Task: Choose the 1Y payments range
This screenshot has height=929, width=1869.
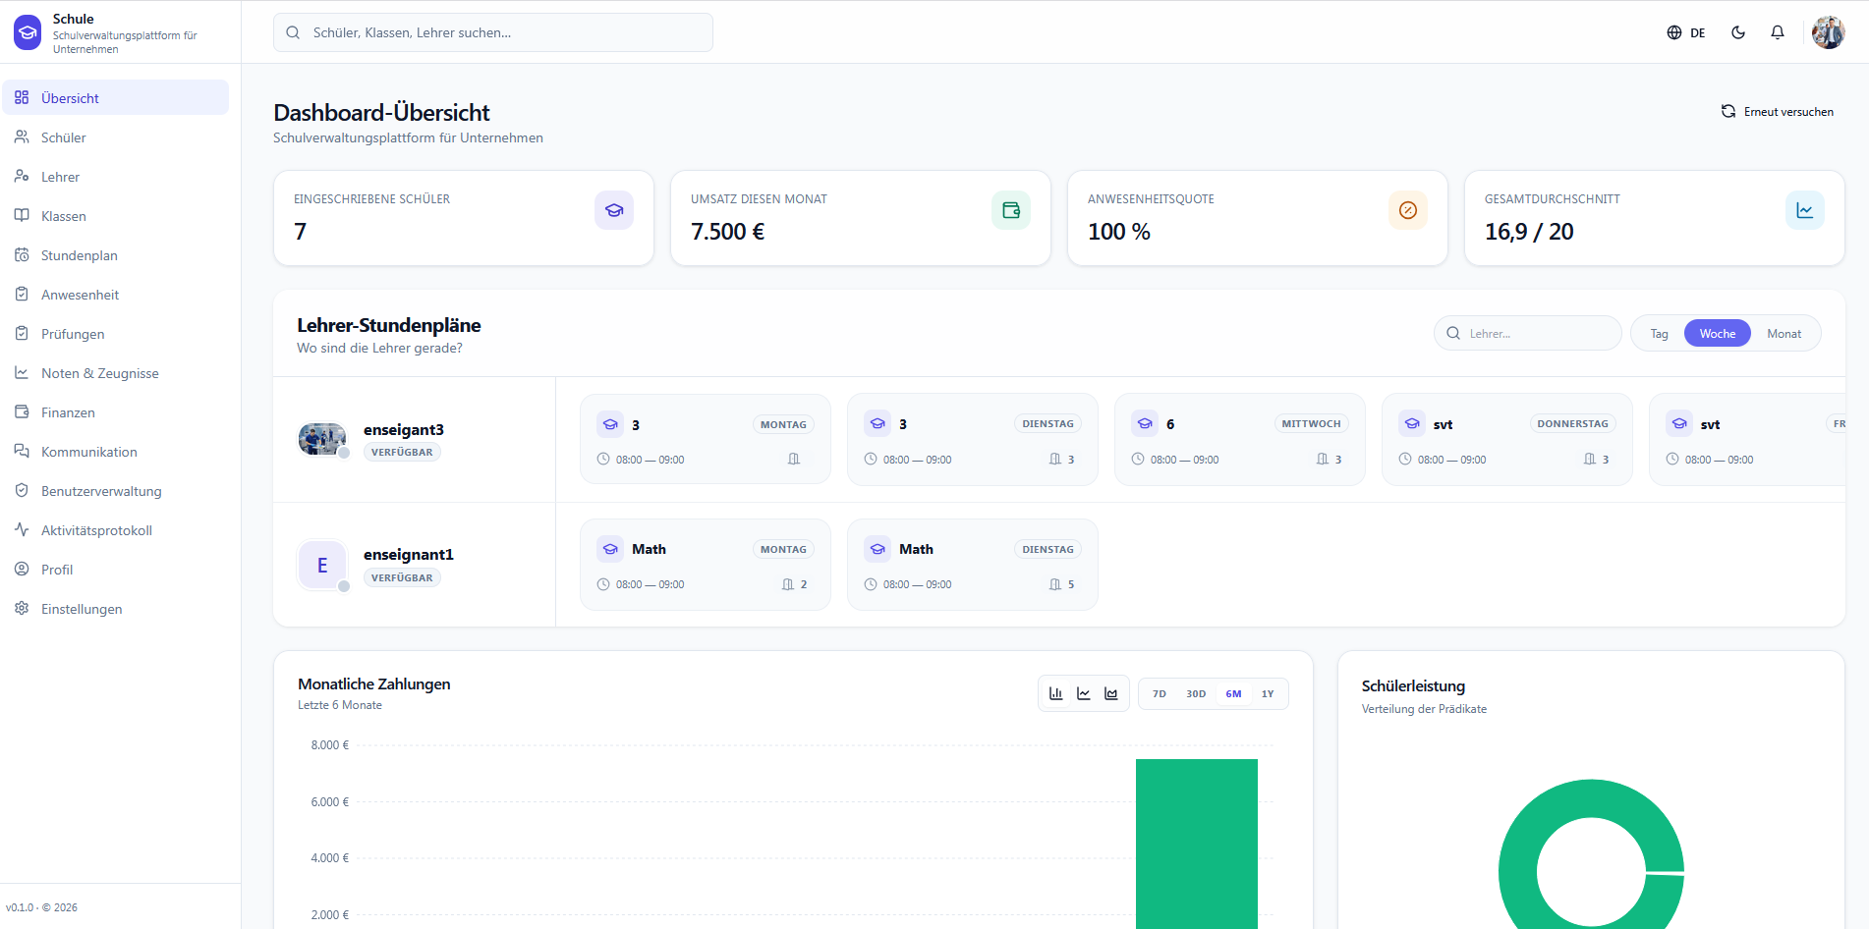Action: click(1268, 693)
